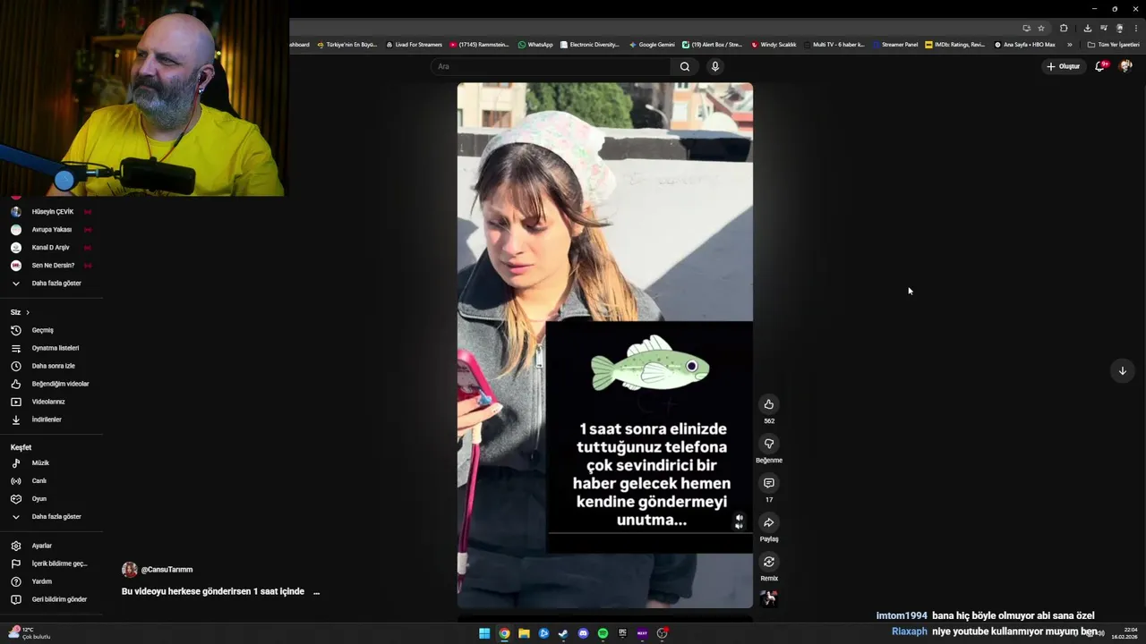Open the Streamer Panel bookmark

coord(895,45)
